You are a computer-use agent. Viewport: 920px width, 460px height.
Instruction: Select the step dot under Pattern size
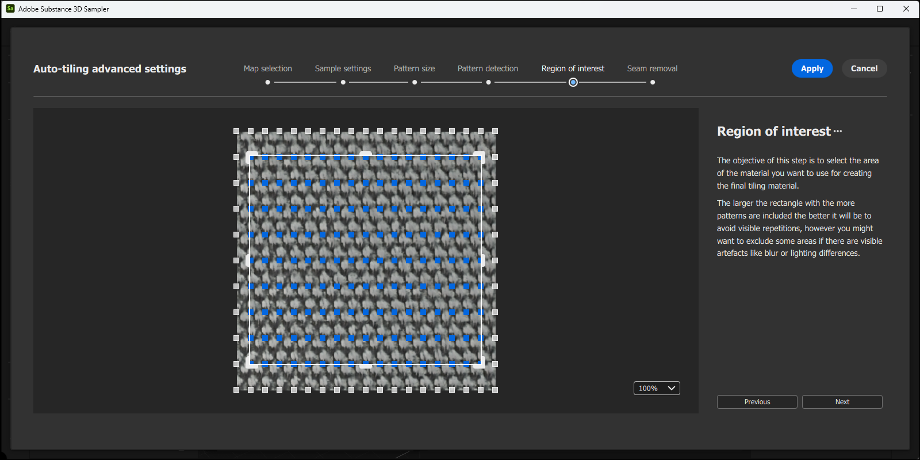(415, 82)
